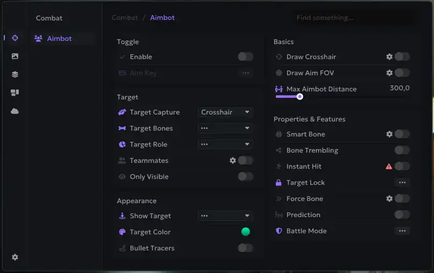Open the Target Capture Crosshair dropdown
The image size is (434, 273).
click(225, 112)
